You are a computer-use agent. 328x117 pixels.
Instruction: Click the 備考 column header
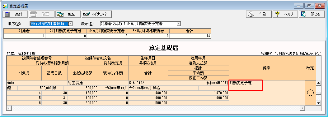267,68
